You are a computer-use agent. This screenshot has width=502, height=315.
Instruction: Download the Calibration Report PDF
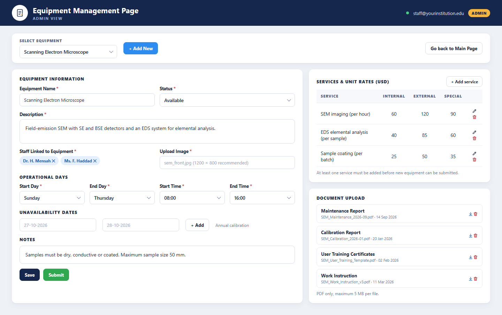click(470, 236)
